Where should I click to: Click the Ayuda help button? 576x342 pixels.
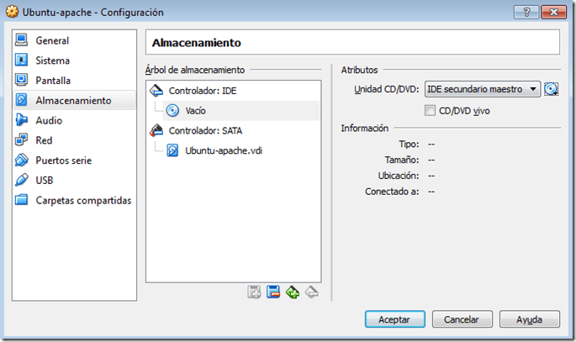point(529,319)
